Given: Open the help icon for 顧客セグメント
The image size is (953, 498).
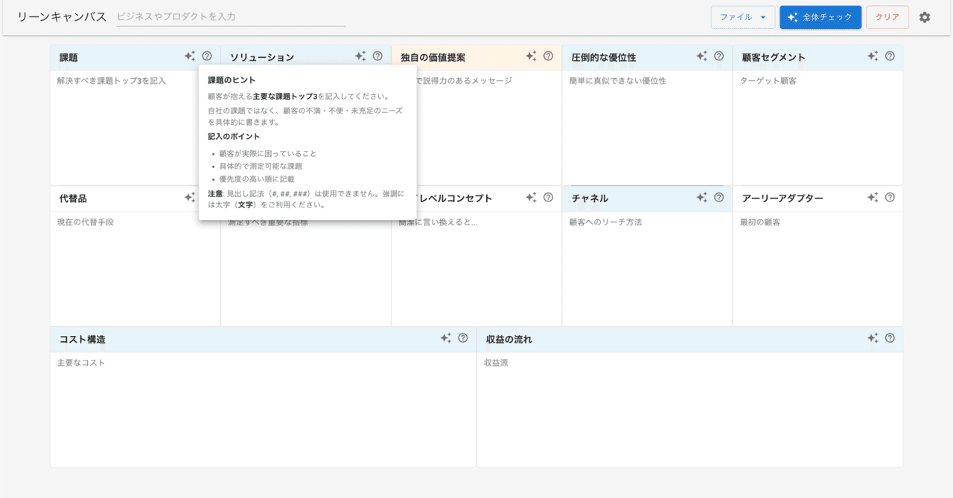Looking at the screenshot, I should (x=890, y=56).
